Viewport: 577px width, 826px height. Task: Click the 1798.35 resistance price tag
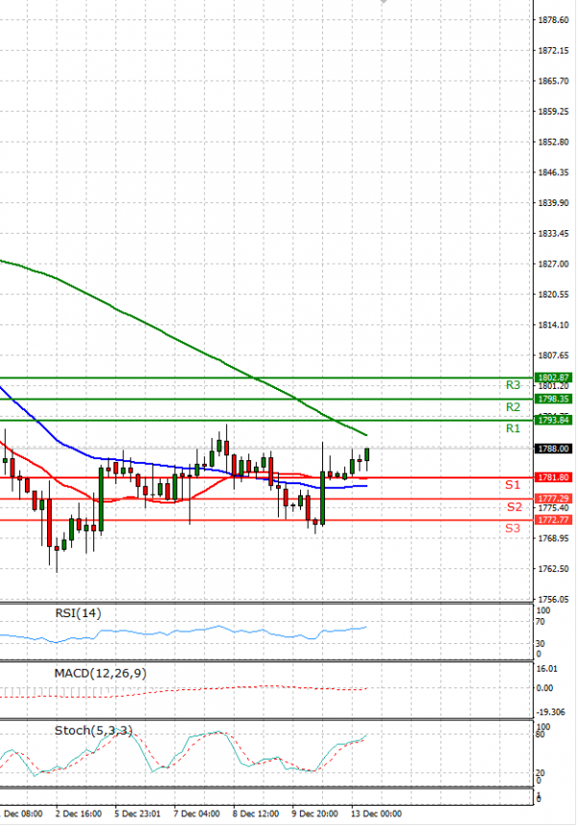[x=553, y=399]
